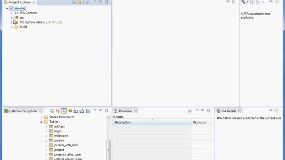285x160 pixels.
Task: Select the person table
Action: 59,140
